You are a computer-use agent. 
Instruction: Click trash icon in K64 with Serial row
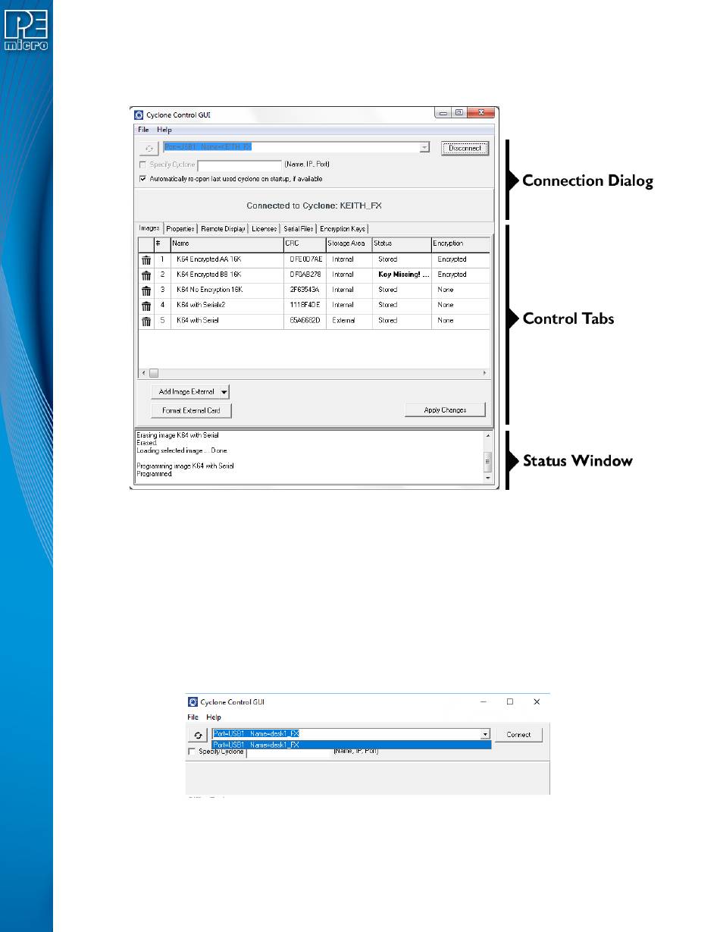click(x=146, y=321)
